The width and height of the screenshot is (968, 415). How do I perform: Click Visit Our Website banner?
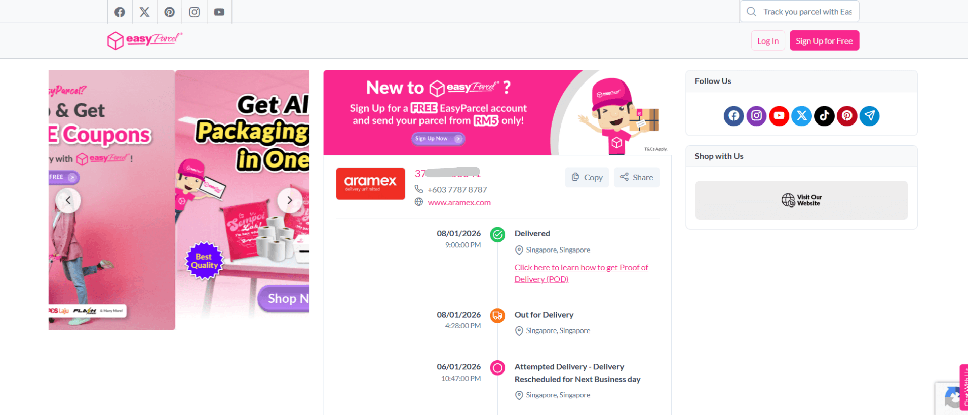coord(801,200)
